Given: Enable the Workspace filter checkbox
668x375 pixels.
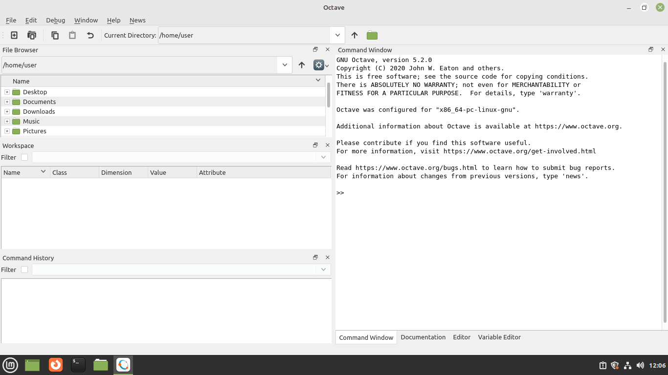Looking at the screenshot, I should click(x=24, y=157).
